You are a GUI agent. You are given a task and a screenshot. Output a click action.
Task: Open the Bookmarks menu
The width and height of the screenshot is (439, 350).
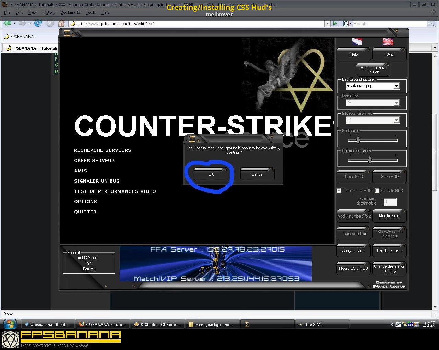(x=71, y=12)
